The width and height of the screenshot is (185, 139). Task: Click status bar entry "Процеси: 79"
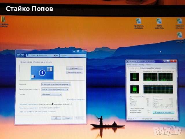click(x=132, y=119)
